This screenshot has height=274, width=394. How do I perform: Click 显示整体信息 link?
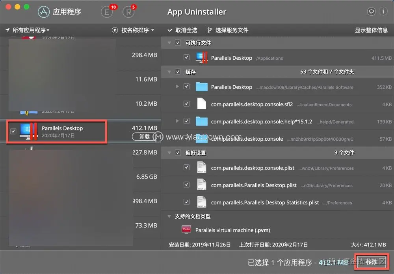coord(371,30)
